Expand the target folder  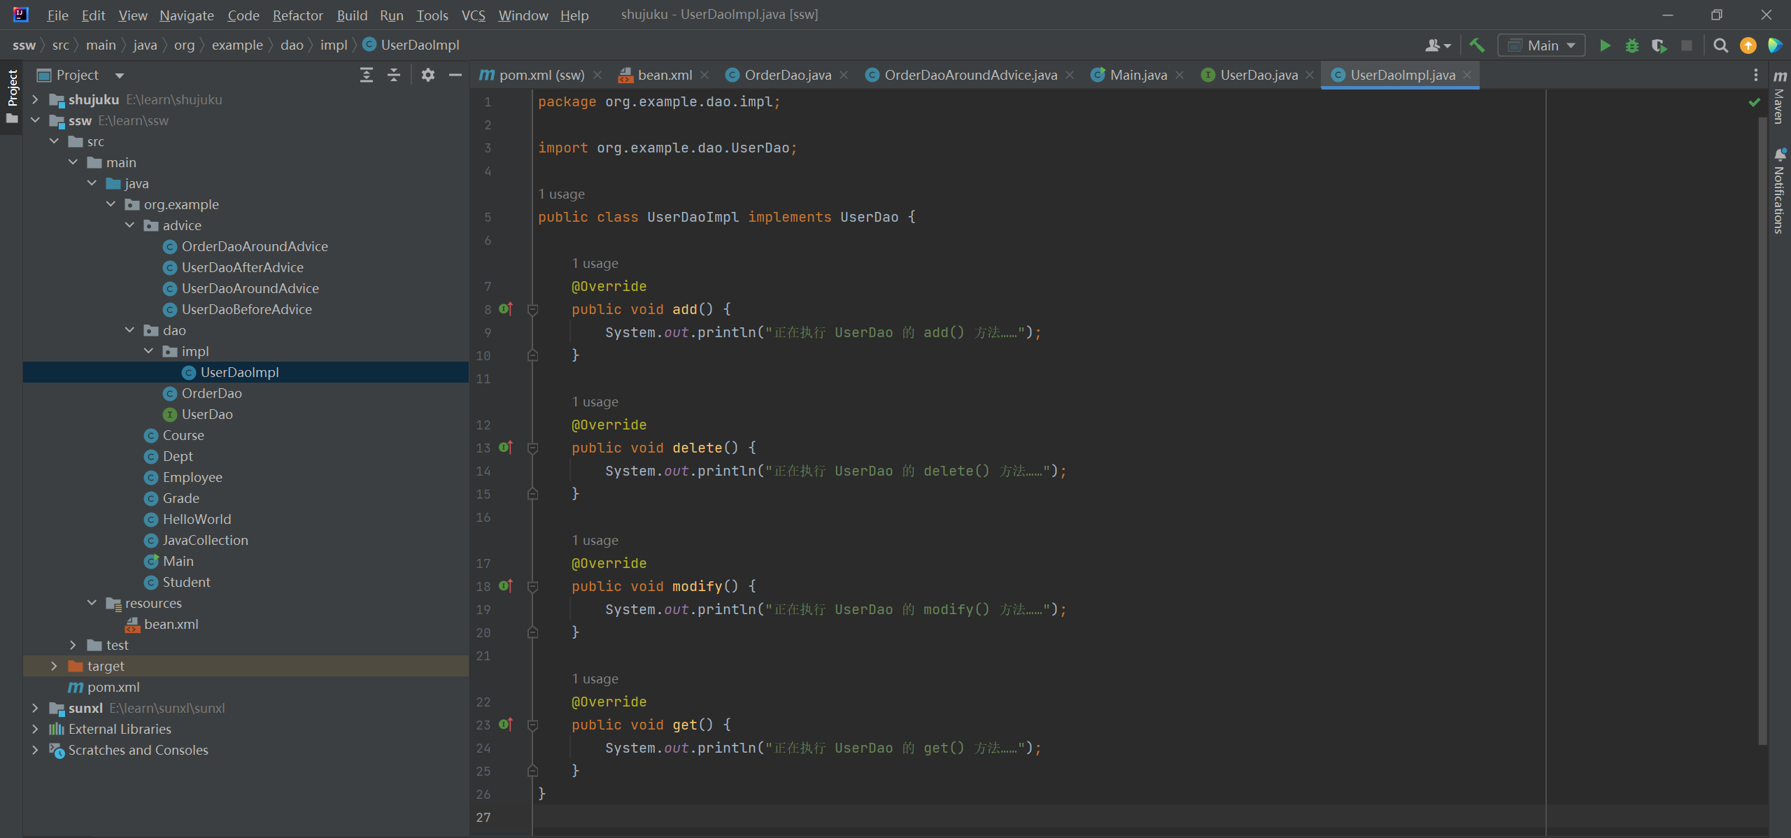54,666
